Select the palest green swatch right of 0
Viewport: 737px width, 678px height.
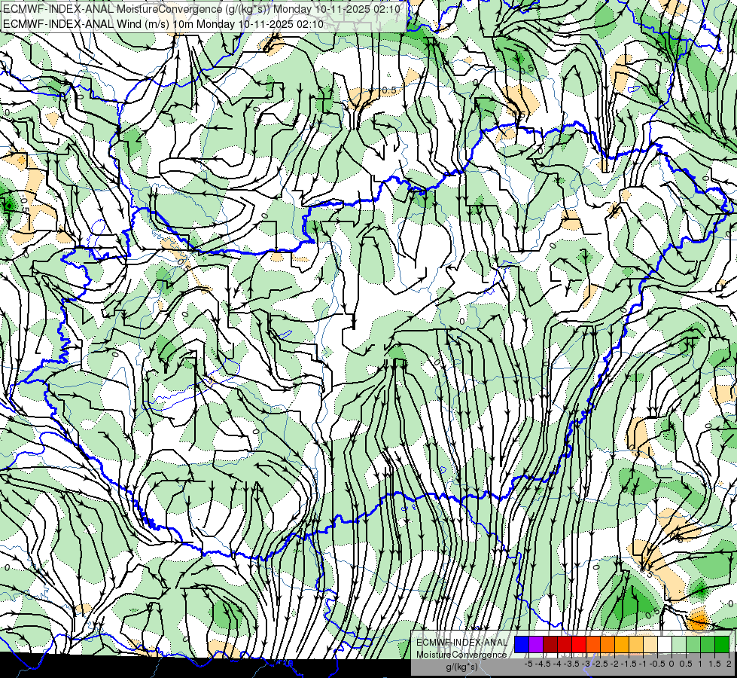pos(679,644)
